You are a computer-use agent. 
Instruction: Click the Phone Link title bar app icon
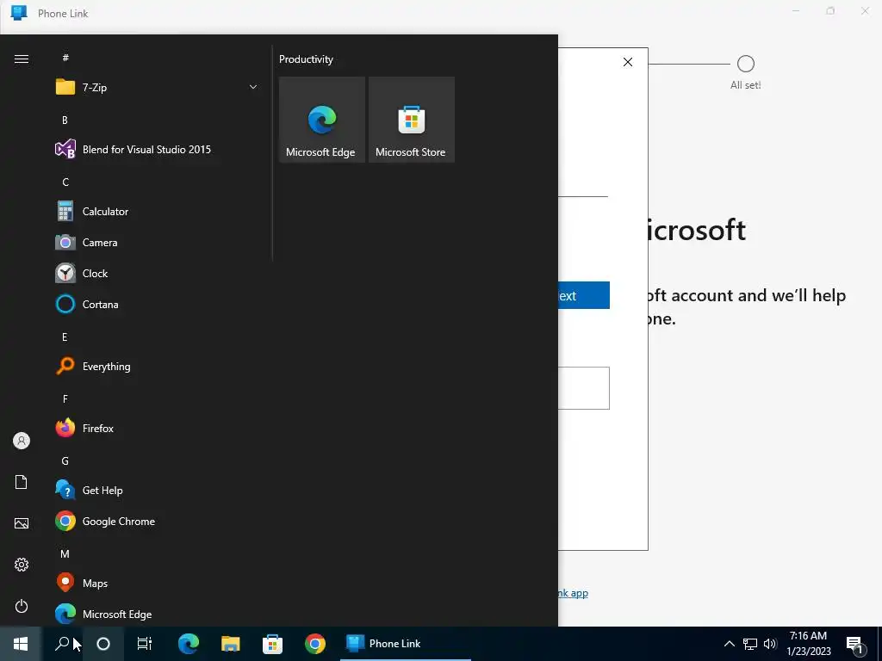[19, 13]
